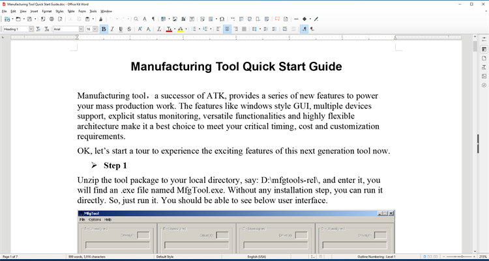Image resolution: width=489 pixels, height=261 pixels.
Task: Click the Strikethrough icon
Action: pyautogui.click(x=129, y=29)
